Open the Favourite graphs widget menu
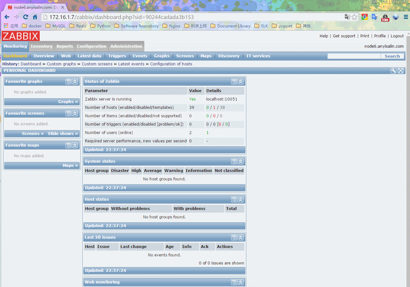 pos(68,81)
